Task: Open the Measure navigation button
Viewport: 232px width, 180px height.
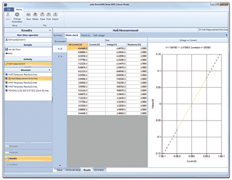Action: click(x=28, y=146)
